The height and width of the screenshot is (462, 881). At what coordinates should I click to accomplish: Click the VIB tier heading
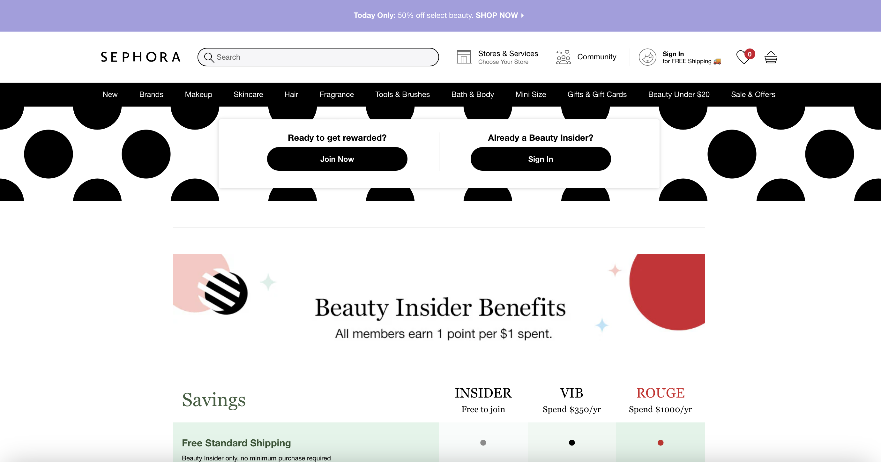(571, 393)
